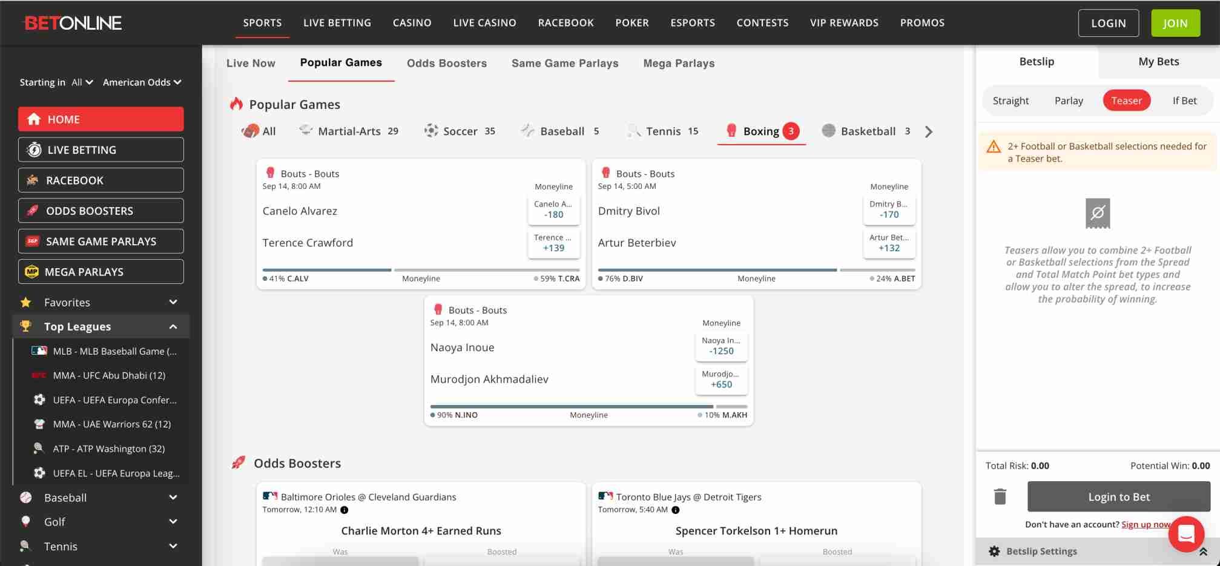Screen dimensions: 1220x566
Task: Click the MLB league logo icon
Action: (39, 350)
